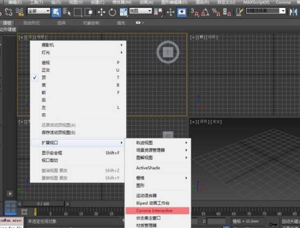The width and height of the screenshot is (300, 228).
Task: Choose 状态集主窗口 in the submenu
Action: coord(158,218)
